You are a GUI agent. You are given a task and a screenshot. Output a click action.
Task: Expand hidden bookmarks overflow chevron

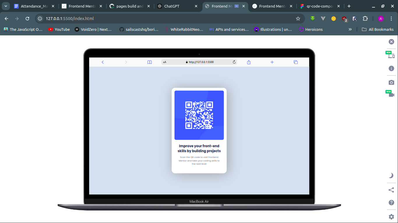(350, 29)
